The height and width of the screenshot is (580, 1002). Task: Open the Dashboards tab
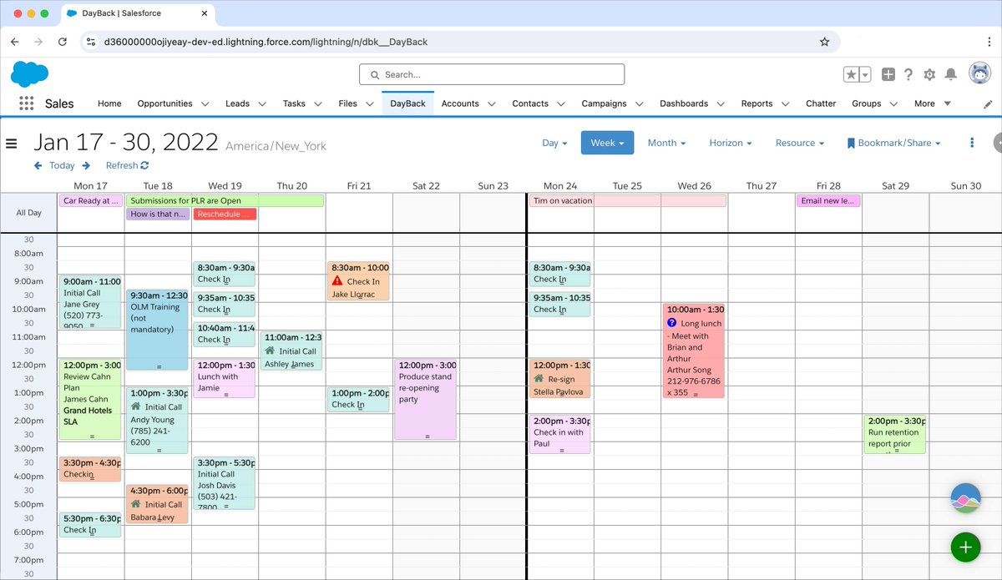[684, 103]
